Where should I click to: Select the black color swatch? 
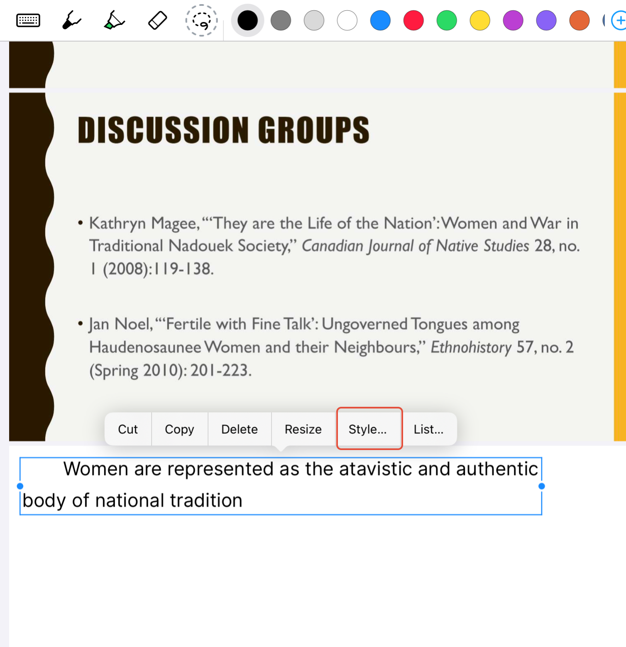[x=247, y=20]
